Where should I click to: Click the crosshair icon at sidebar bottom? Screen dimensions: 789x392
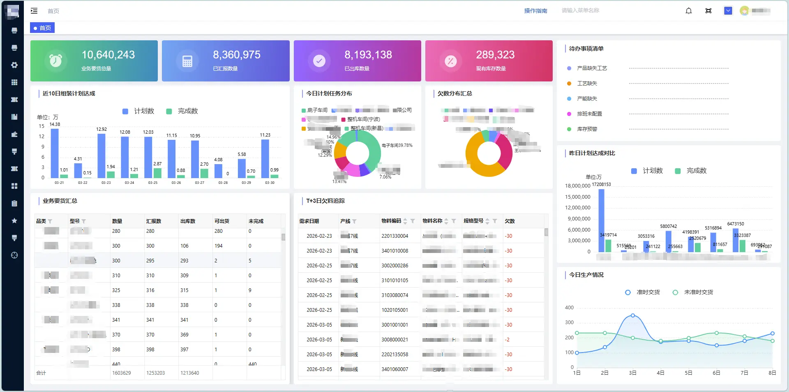(14, 255)
